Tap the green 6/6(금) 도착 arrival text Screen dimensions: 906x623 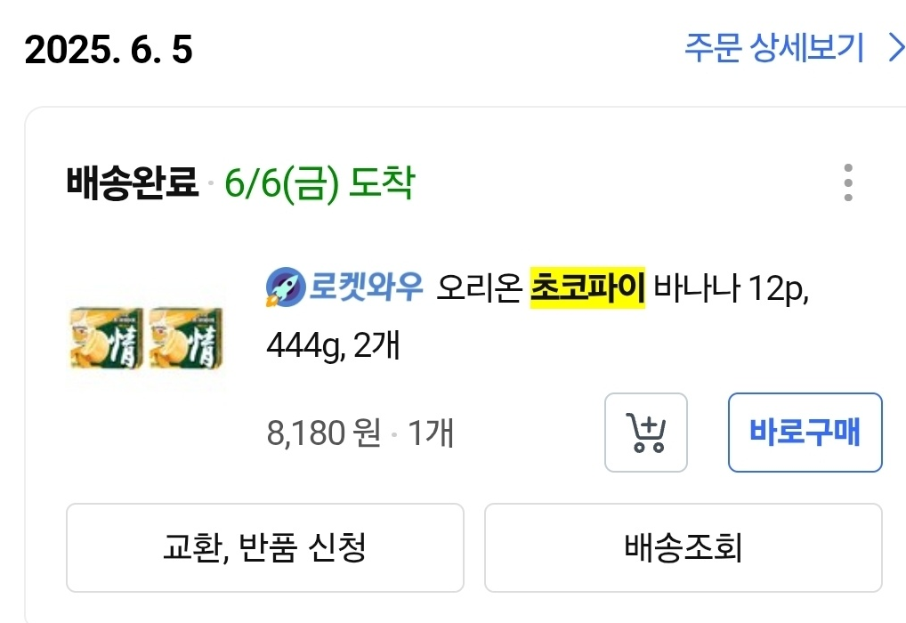coord(320,183)
